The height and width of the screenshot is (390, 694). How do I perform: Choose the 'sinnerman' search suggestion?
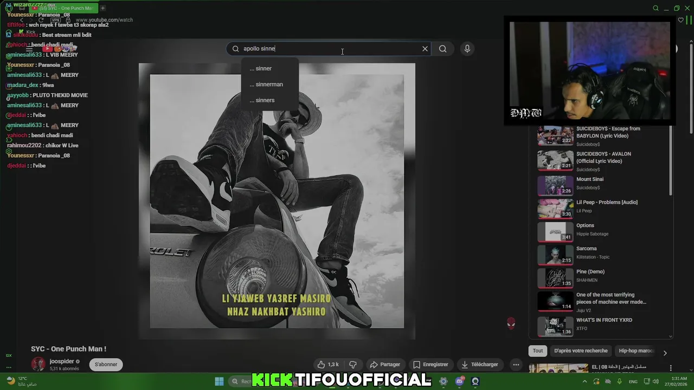270,84
